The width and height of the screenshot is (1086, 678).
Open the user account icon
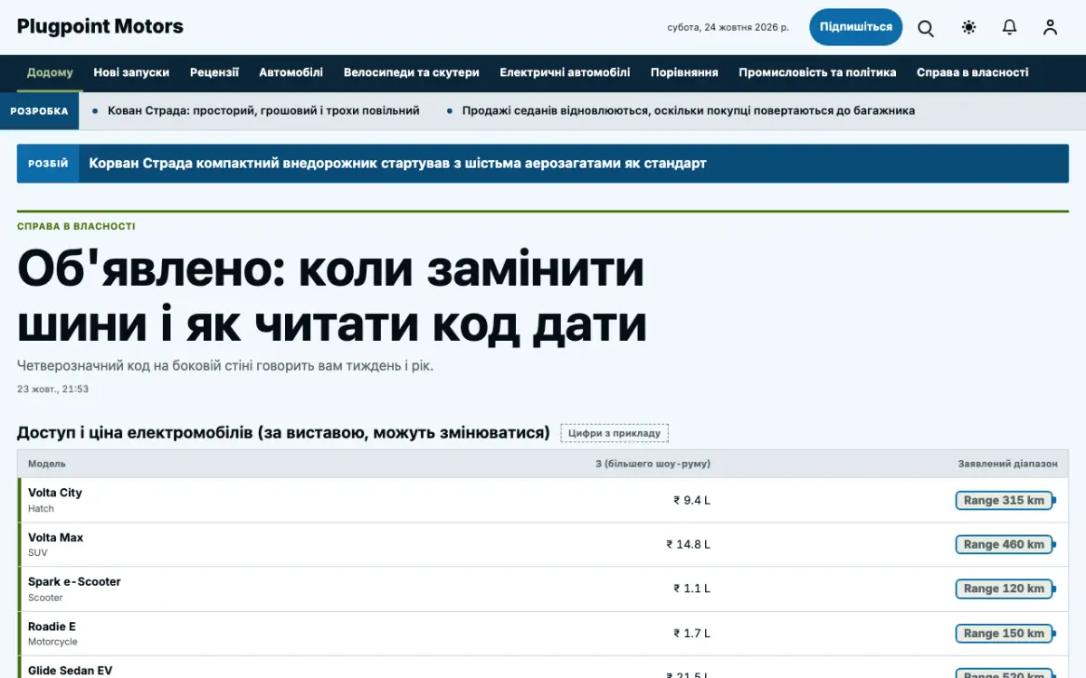(x=1050, y=27)
